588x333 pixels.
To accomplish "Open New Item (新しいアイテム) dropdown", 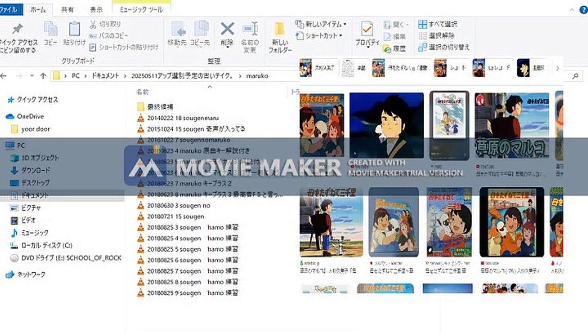I will 321,24.
